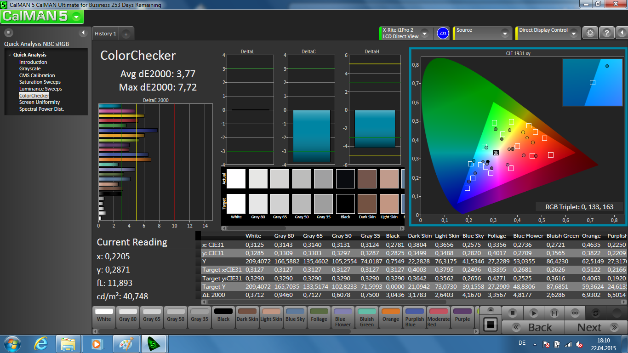Viewport: 628px width, 353px height.
Task: Open Paint from the Windows taskbar
Action: pyautogui.click(x=125, y=344)
